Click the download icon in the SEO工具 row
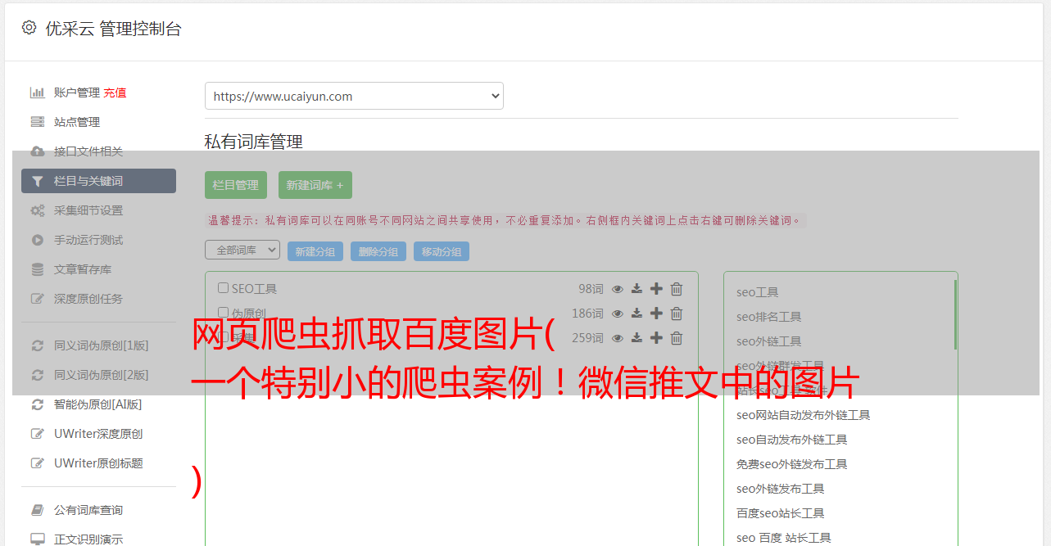 [x=636, y=289]
